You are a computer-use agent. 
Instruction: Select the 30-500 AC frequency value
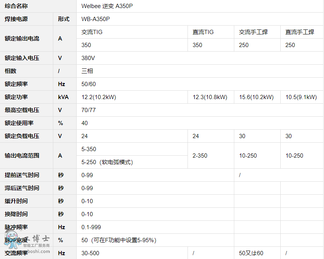click(90, 253)
